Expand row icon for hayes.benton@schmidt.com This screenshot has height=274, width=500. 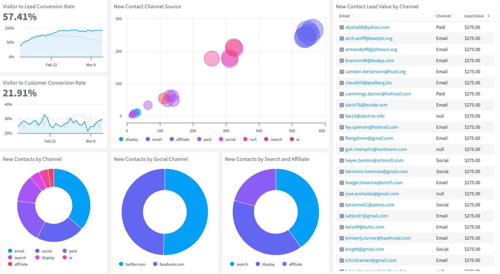point(341,160)
